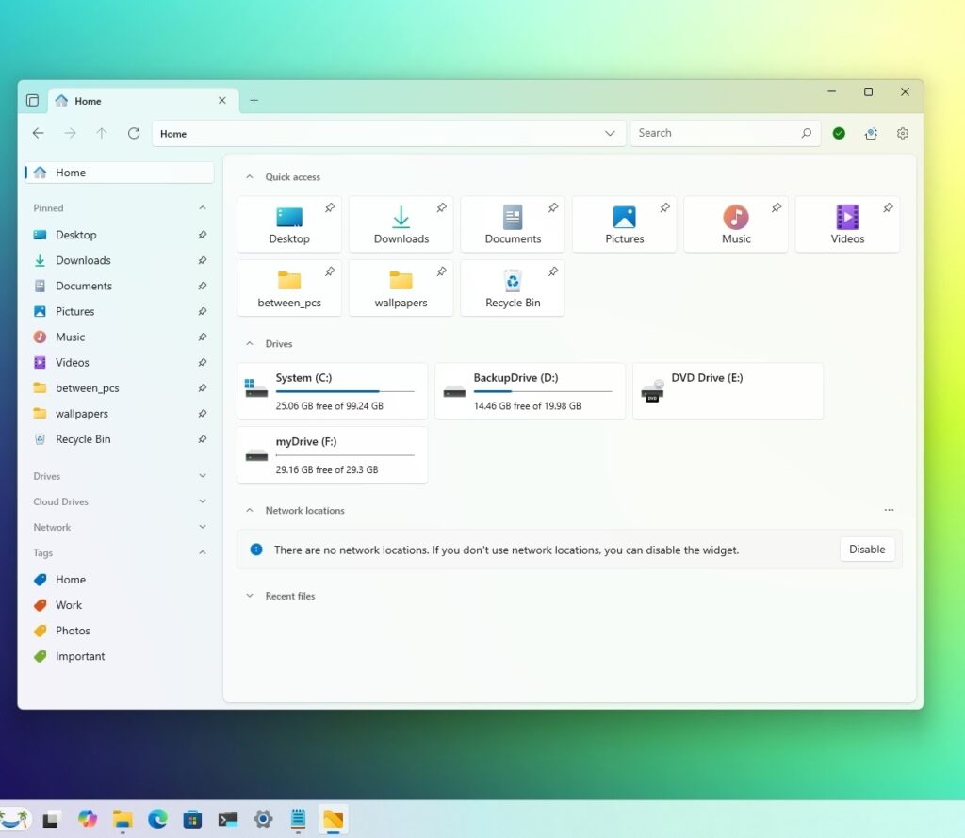Open the Settings gear in the toolbar

pos(902,134)
